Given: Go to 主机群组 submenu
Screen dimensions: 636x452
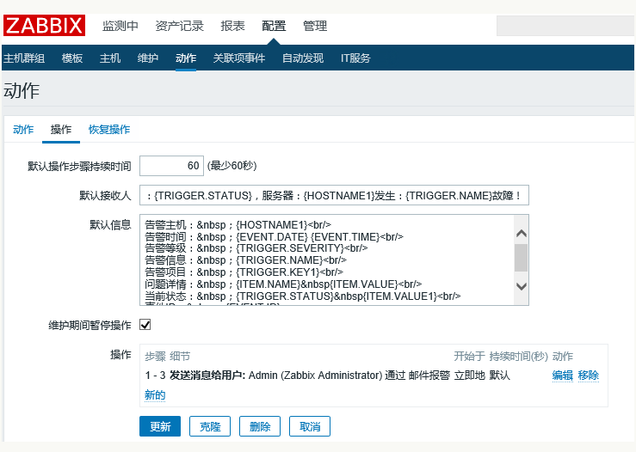Looking at the screenshot, I should (x=24, y=58).
